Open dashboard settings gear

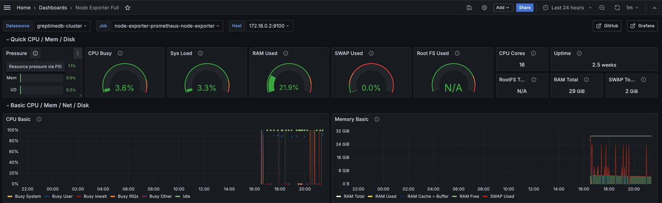[485, 8]
